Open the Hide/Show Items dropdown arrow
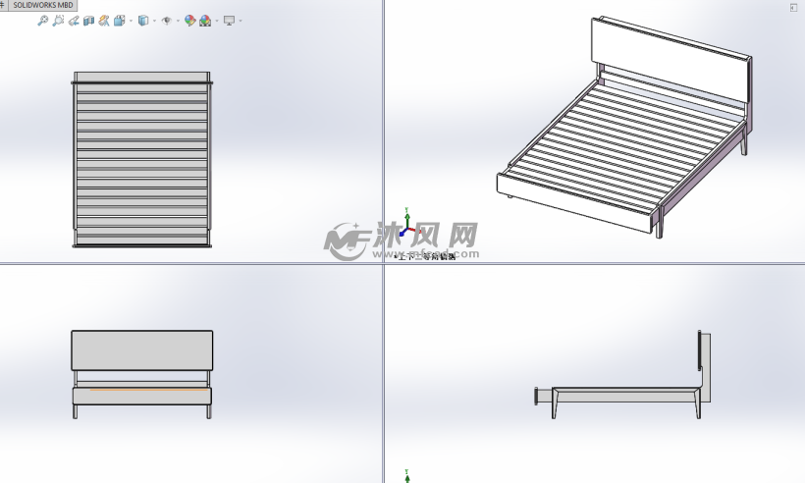 177,21
